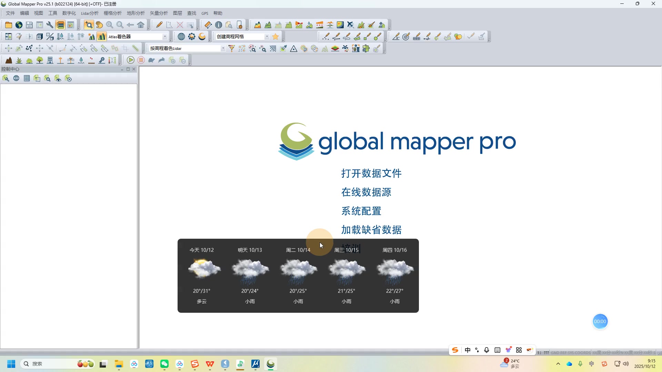
Task: Click the favorites star icon
Action: coord(275,36)
